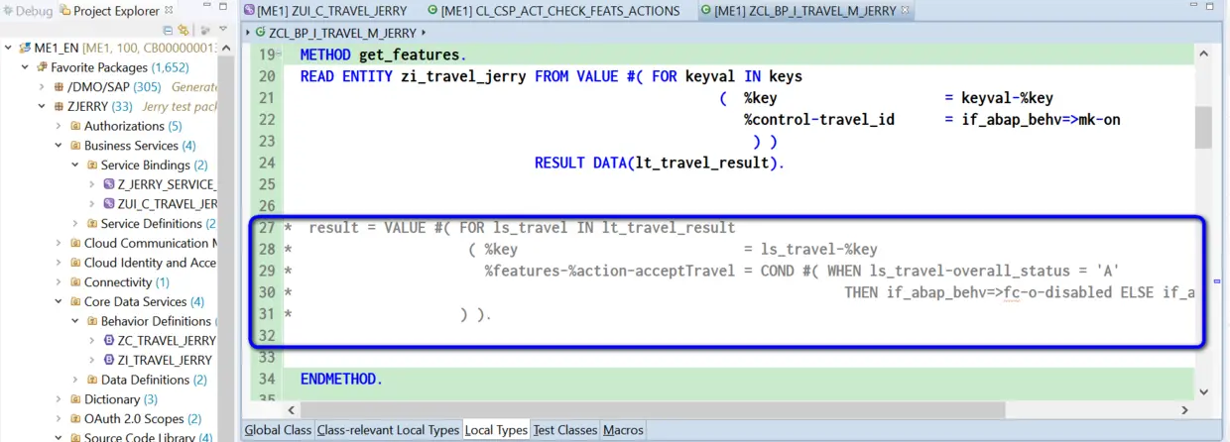
Task: Expand the Data Definitions folder
Action: [x=76, y=380]
